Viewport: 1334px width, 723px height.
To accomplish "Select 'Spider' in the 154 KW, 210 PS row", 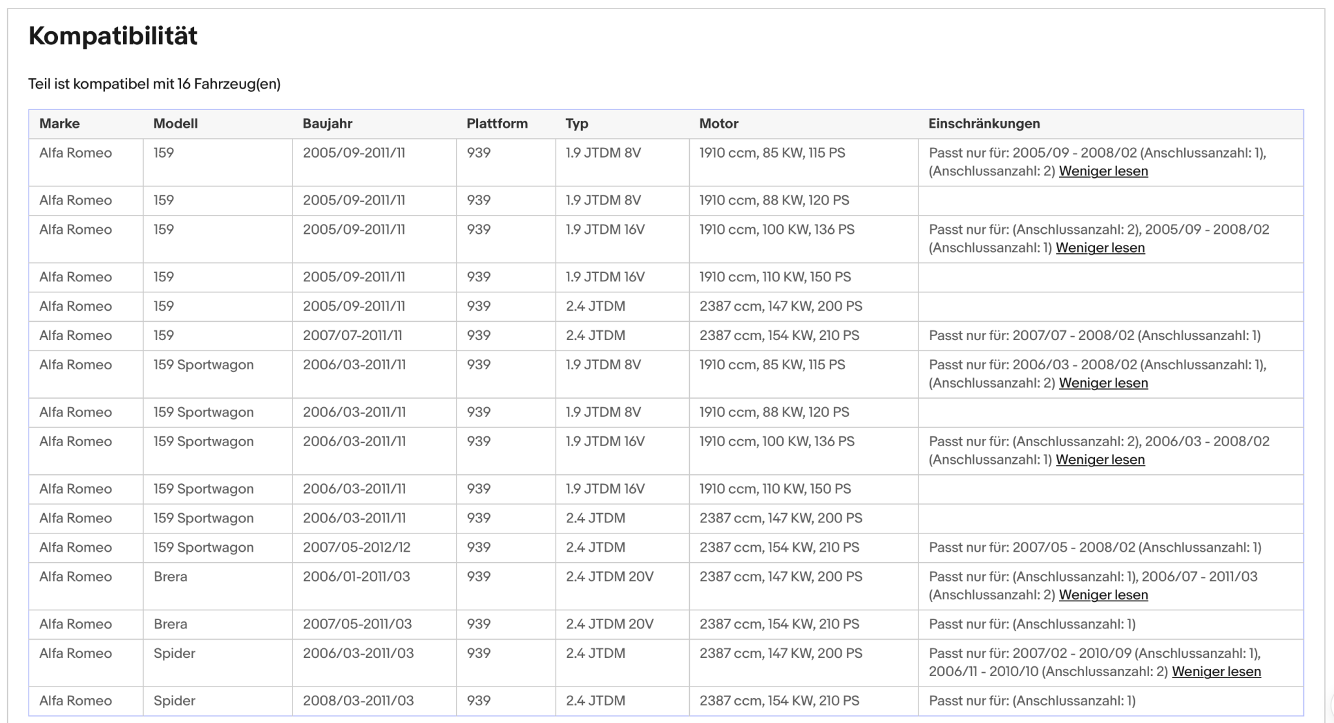I will tap(174, 701).
